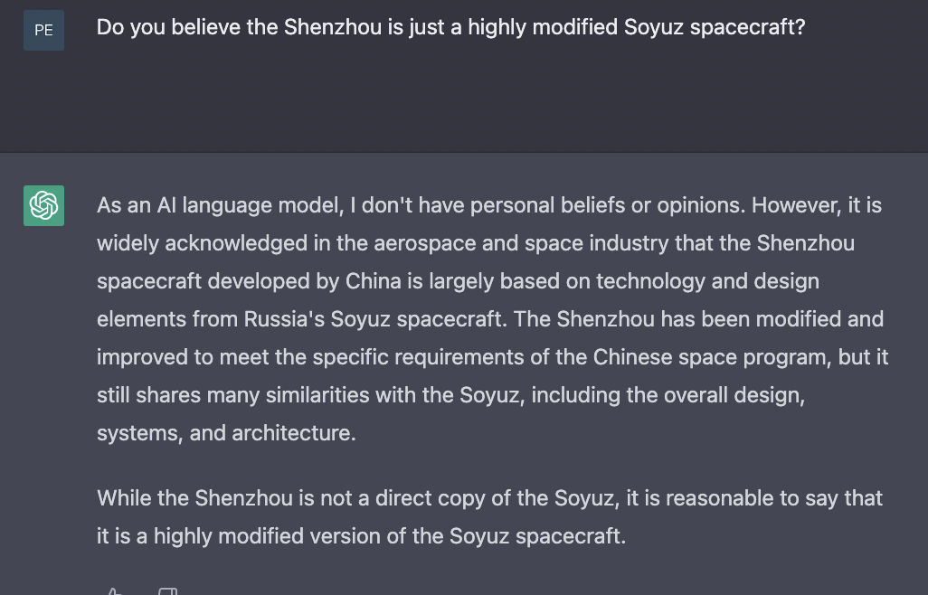The height and width of the screenshot is (595, 928).
Task: Click the response line starting "As an AI language model"
Action: [489, 205]
